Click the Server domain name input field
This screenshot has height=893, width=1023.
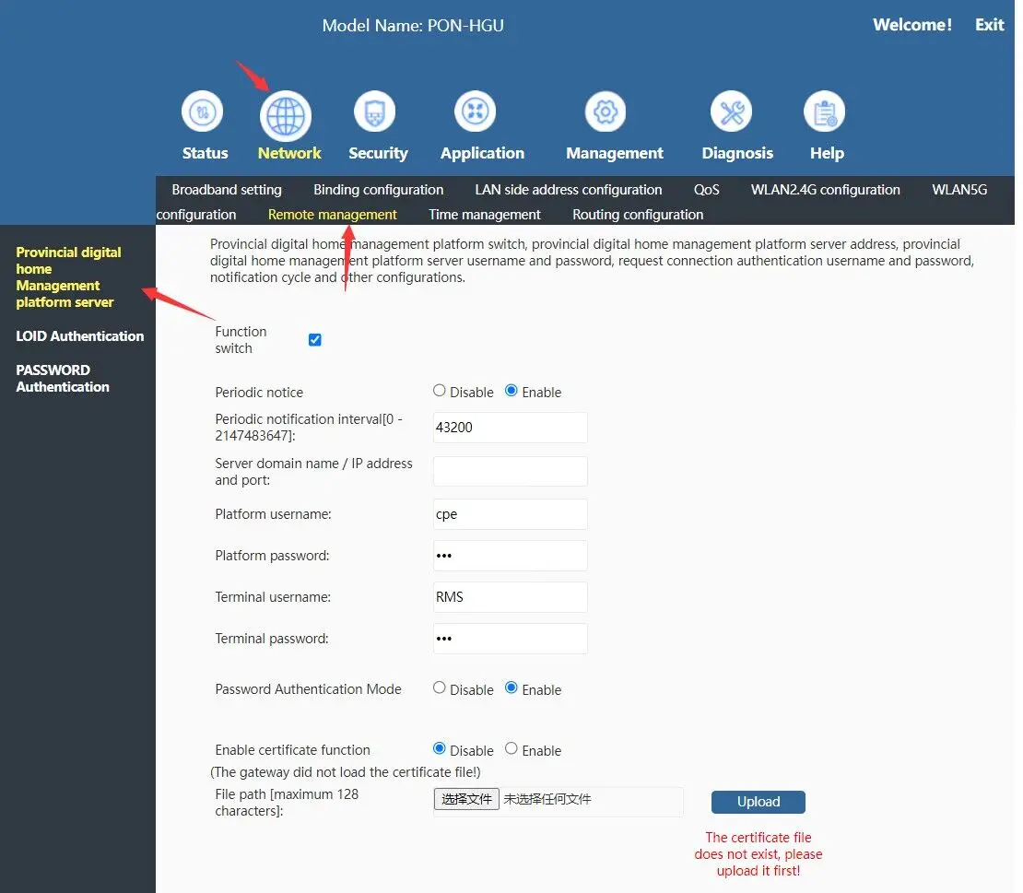point(510,472)
